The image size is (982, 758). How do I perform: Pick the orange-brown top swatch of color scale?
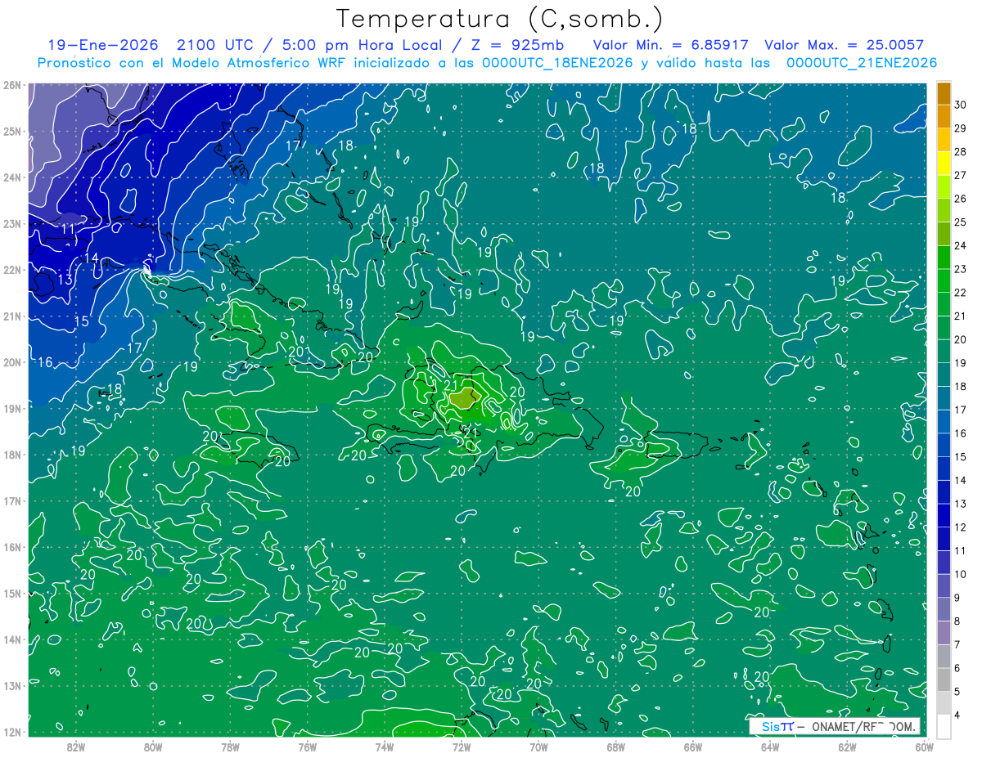(944, 94)
